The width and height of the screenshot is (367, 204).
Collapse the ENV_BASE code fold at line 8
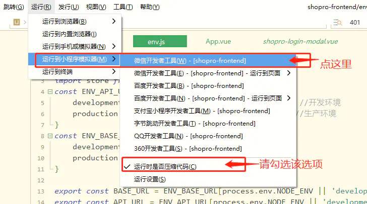tap(50, 136)
